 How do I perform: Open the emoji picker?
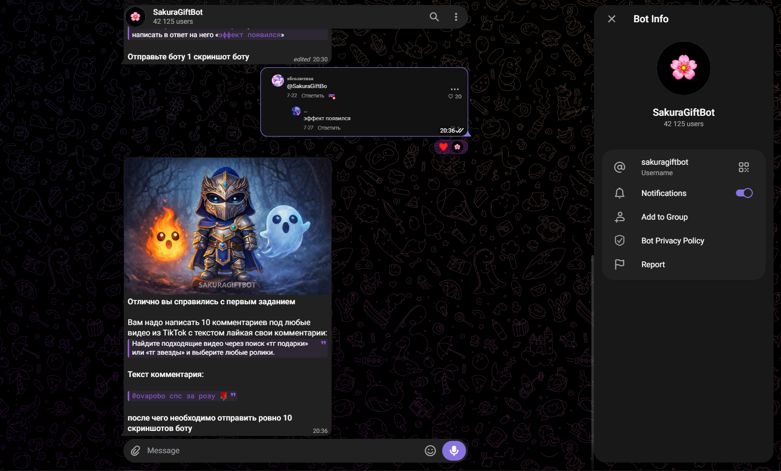pyautogui.click(x=430, y=451)
